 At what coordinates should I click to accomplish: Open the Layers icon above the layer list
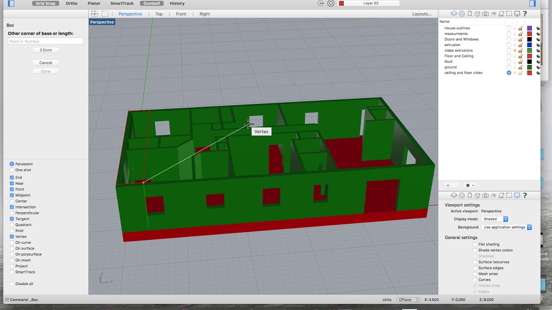(454, 14)
